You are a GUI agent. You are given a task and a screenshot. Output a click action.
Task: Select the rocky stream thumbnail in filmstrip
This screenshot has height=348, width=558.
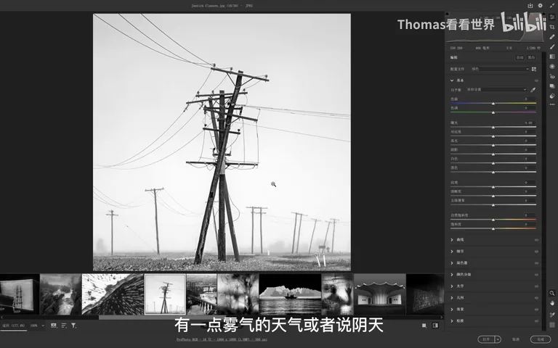pyautogui.click(x=60, y=294)
